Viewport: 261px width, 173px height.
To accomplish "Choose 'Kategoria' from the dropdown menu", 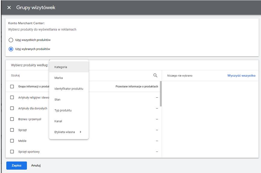I will (61, 67).
